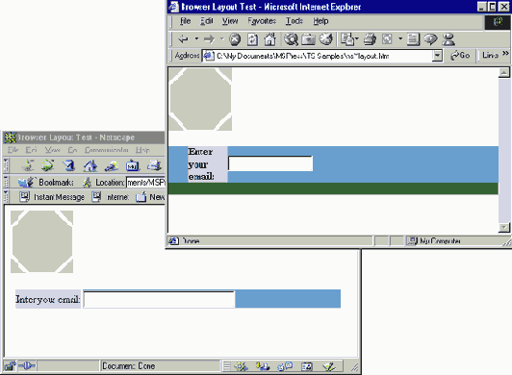Go to Home in Internet Explorer toolbar
Screen dimensions: 512x375
[x=269, y=39]
